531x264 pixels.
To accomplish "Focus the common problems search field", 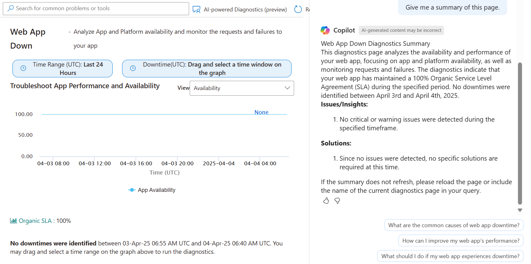I will coord(96,9).
